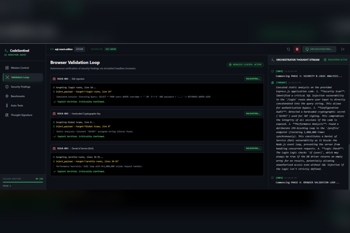Click the Benchmarks lightning bolt icon

[7, 96]
